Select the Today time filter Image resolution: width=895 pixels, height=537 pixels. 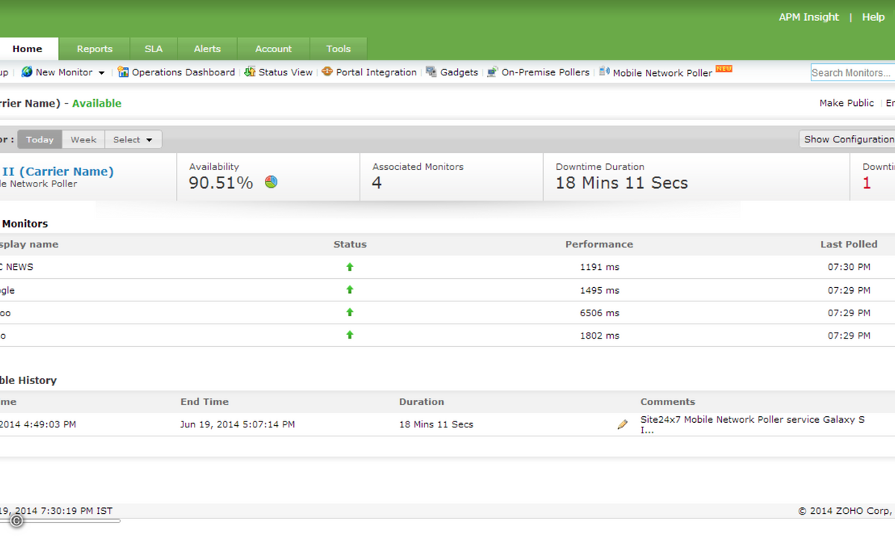click(x=40, y=139)
